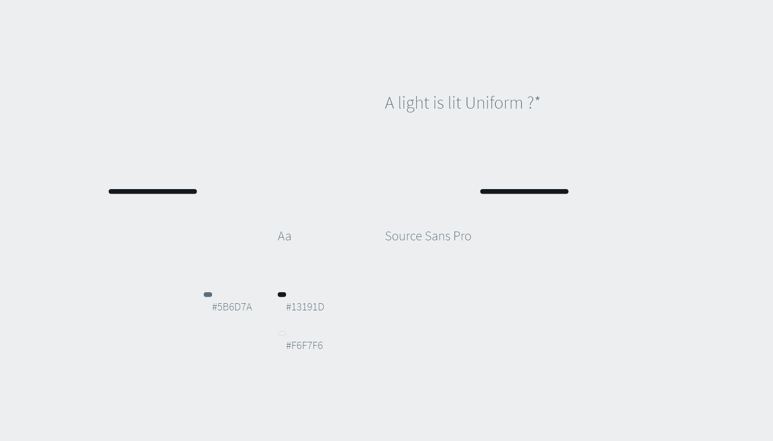
Task: Select the #F6F7F6 hex value text
Action: point(304,346)
